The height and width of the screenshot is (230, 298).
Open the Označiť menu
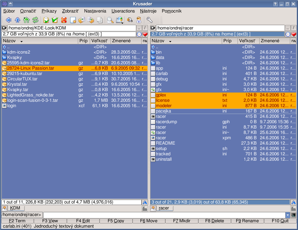click(28, 11)
